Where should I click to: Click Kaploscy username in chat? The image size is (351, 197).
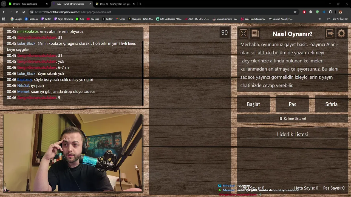tap(25, 80)
